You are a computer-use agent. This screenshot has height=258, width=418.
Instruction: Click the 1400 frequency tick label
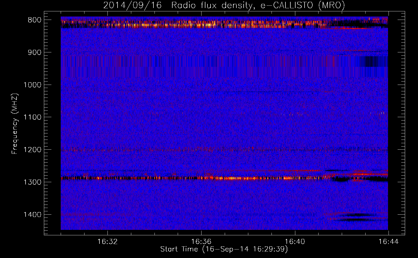[x=32, y=215]
